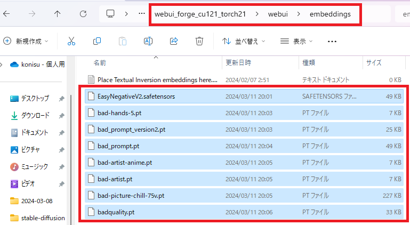
Task: Unpin ドキュメント via its pin icon
Action: tap(61, 133)
